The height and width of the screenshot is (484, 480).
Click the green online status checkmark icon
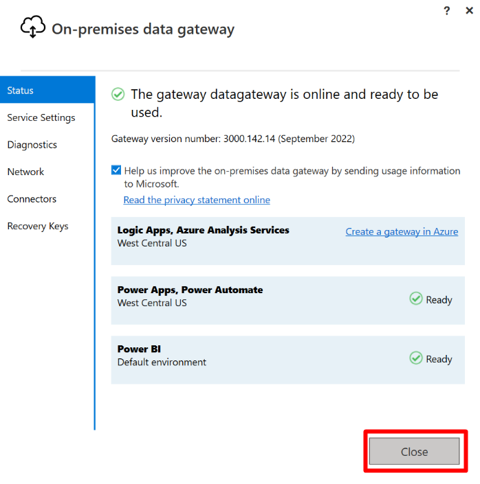pyautogui.click(x=118, y=94)
